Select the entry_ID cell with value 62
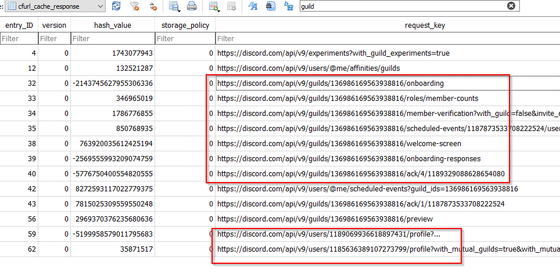 [19, 249]
